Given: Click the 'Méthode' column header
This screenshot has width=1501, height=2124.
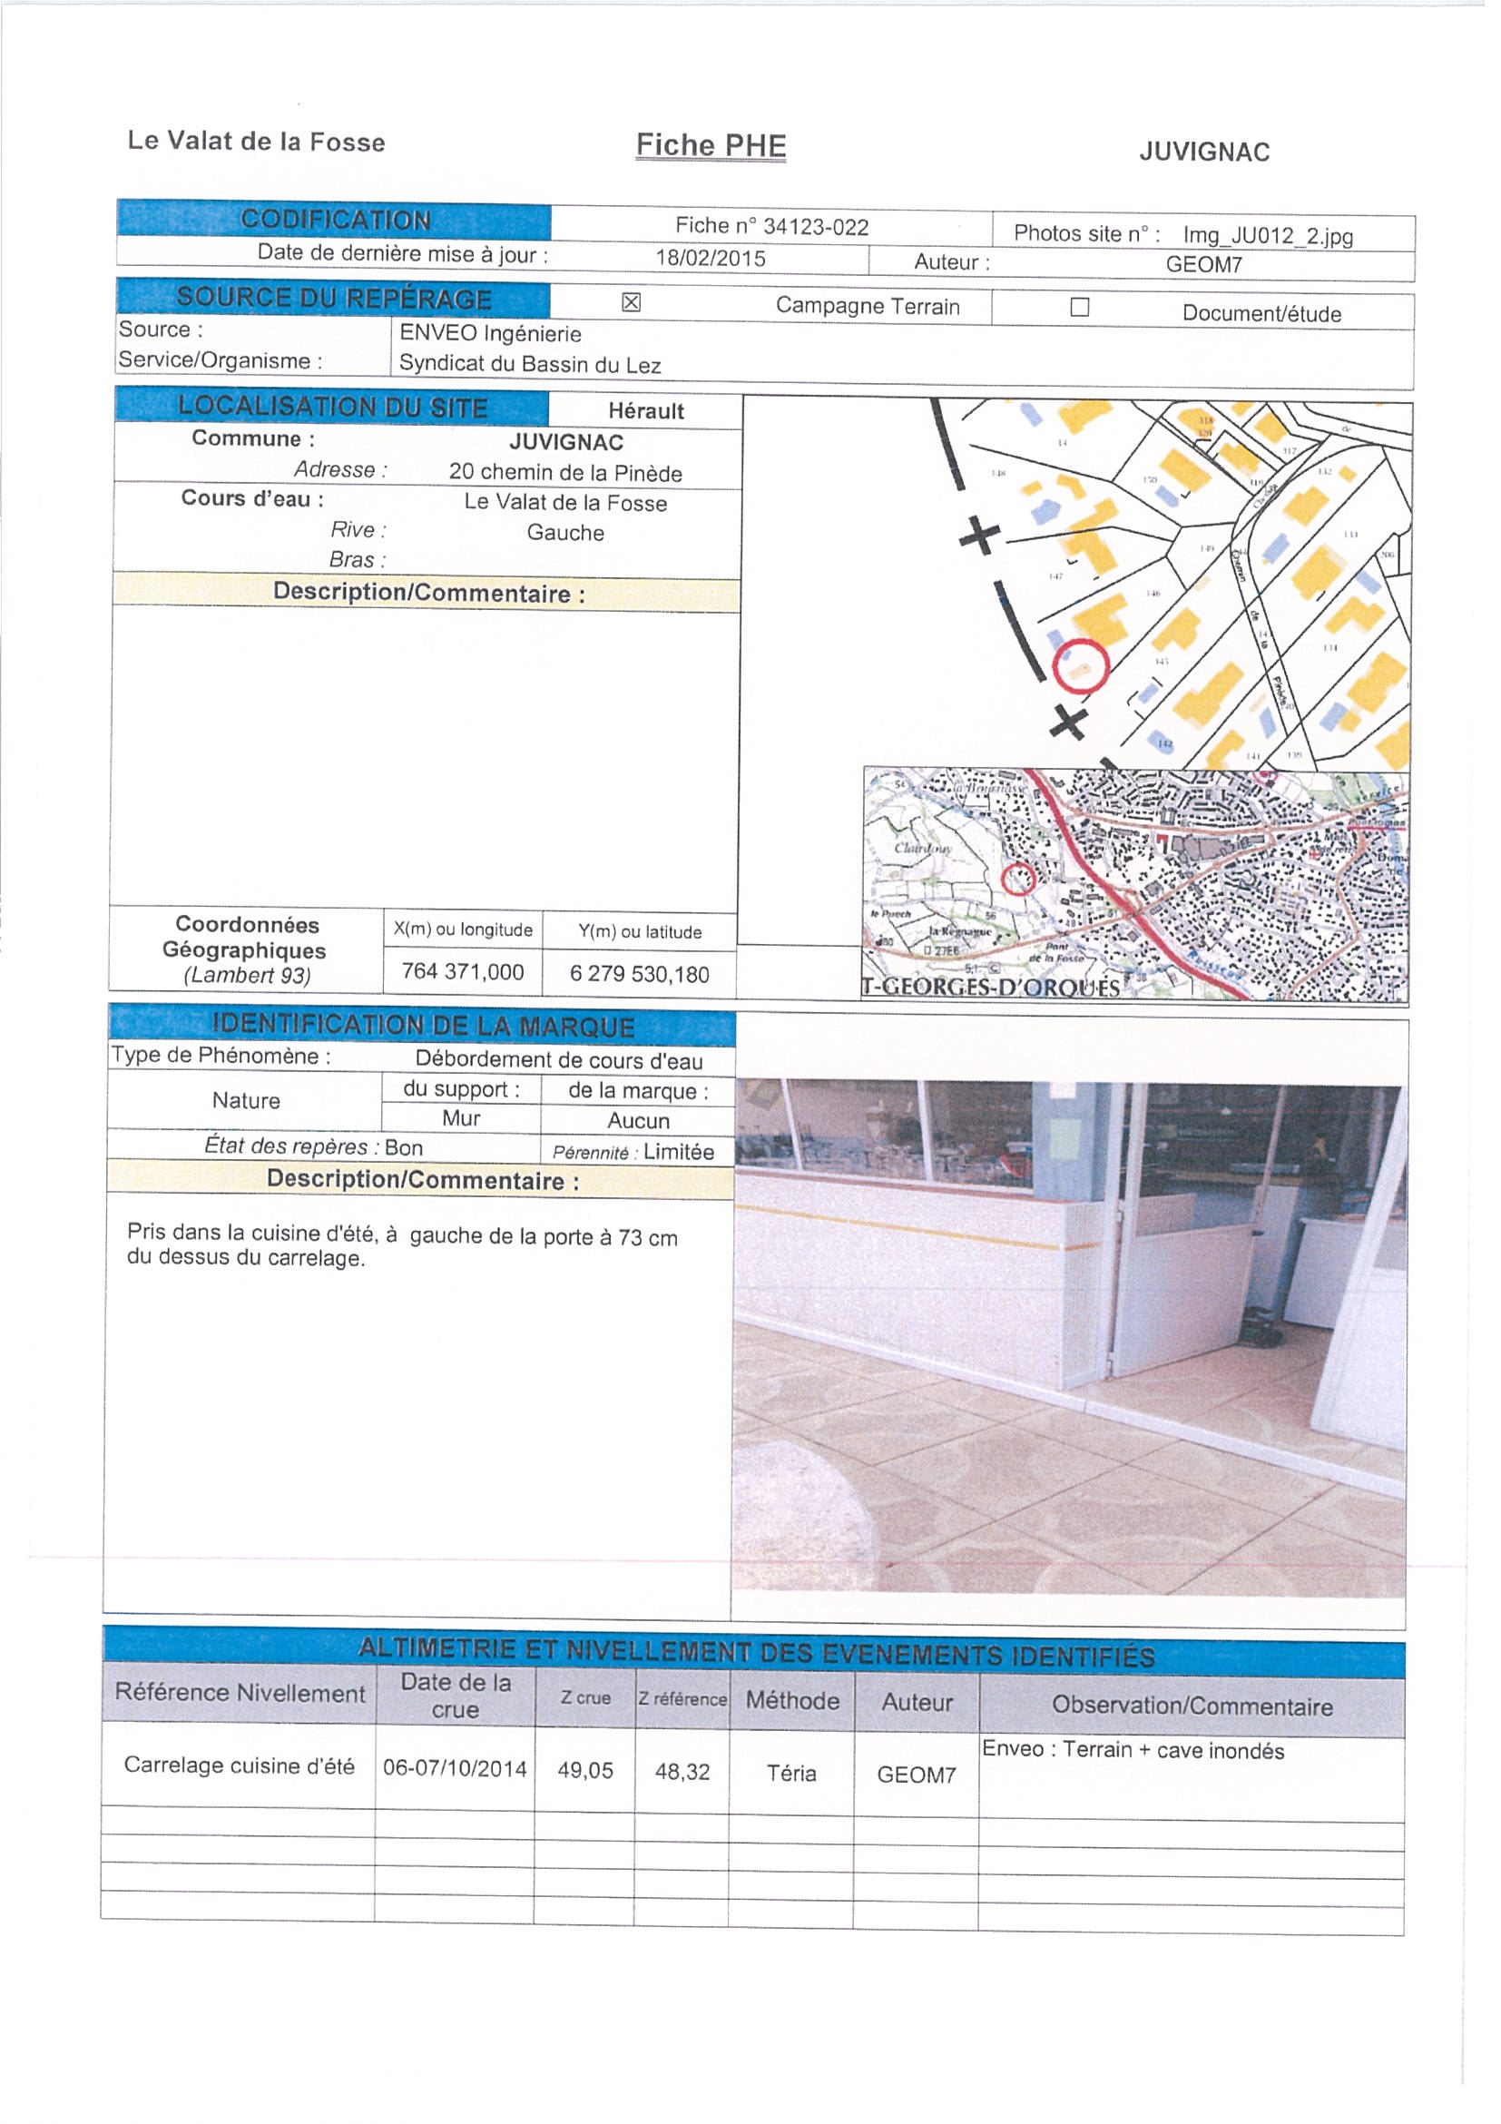Looking at the screenshot, I should [791, 1700].
